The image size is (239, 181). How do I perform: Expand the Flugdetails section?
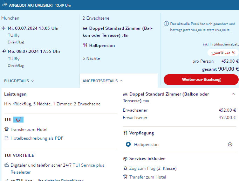[19, 81]
